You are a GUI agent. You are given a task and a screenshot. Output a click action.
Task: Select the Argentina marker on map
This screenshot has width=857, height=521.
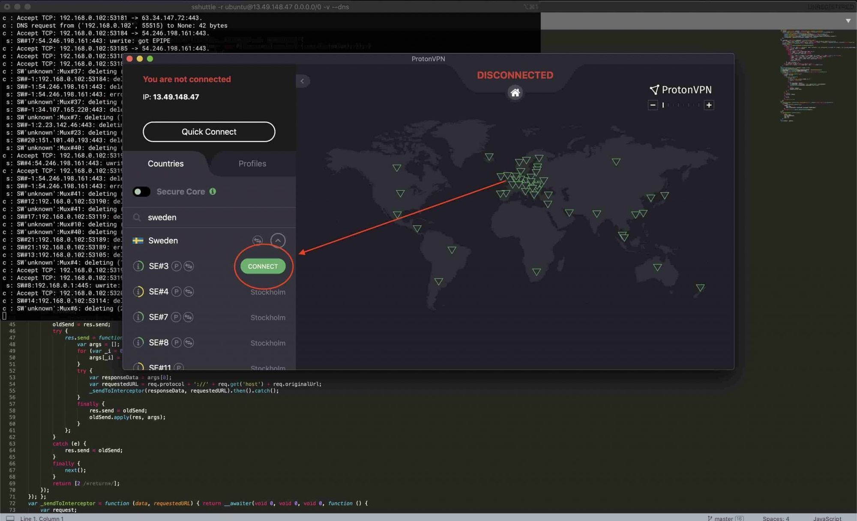coord(438,281)
